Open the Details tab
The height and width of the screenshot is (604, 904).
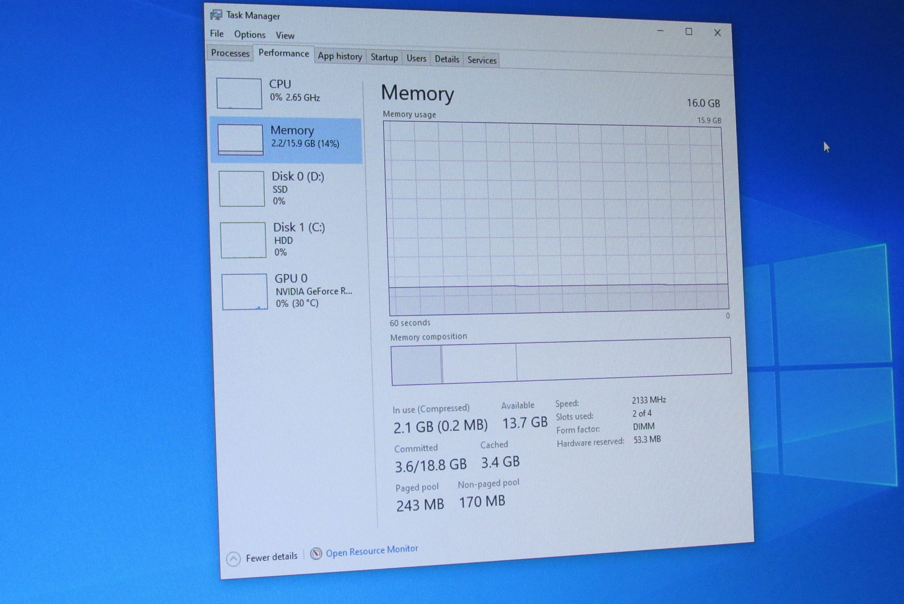coord(447,59)
